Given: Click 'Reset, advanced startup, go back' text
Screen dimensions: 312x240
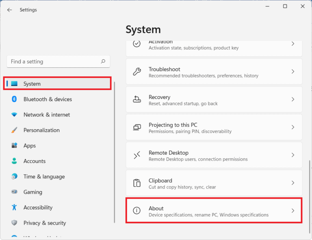Looking at the screenshot, I should (183, 103).
